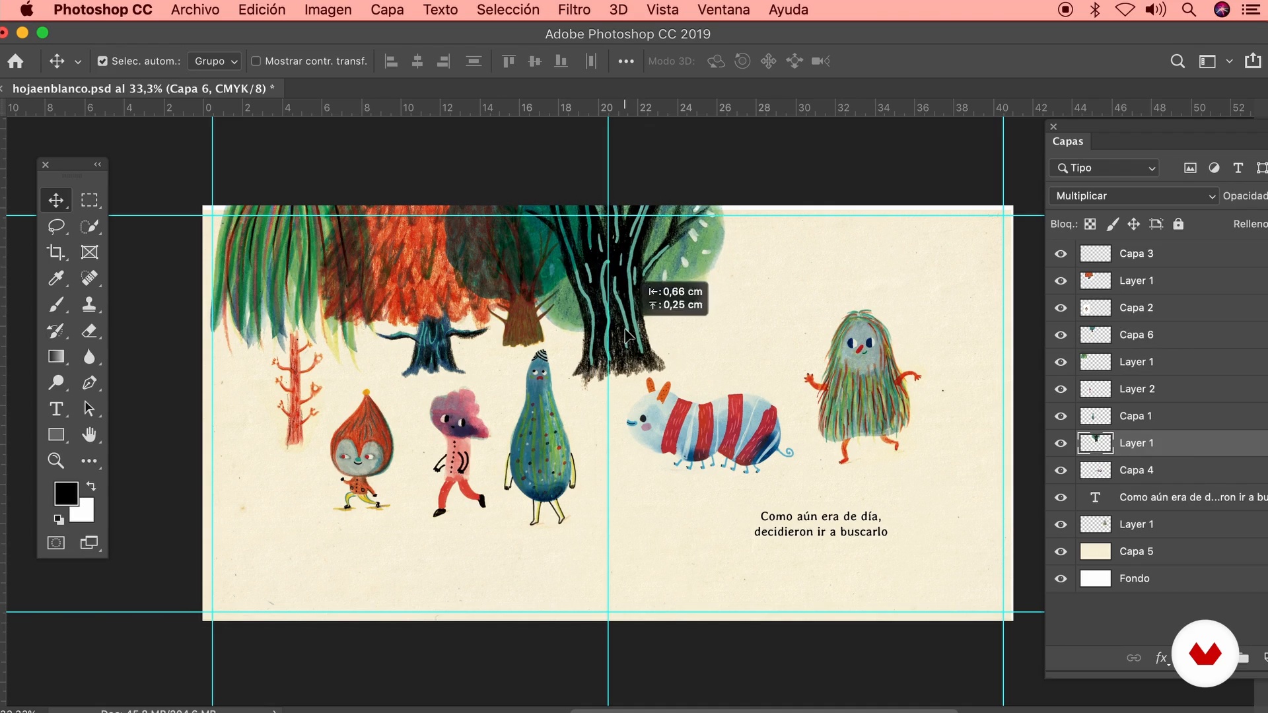This screenshot has width=1268, height=713.
Task: Collapse the toolbox with double-chevron
Action: pyautogui.click(x=98, y=164)
